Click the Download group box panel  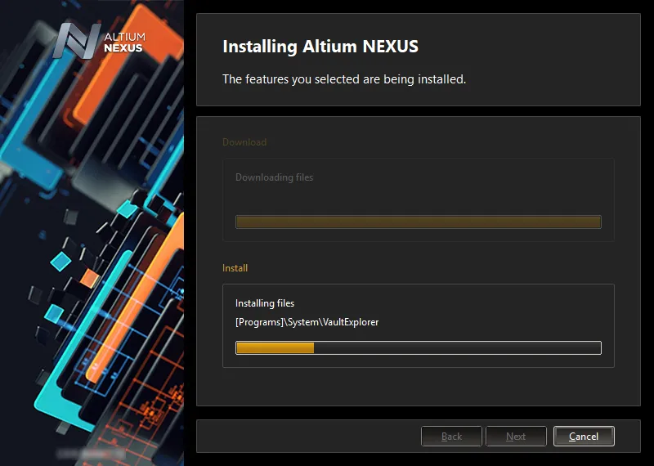[419, 199]
